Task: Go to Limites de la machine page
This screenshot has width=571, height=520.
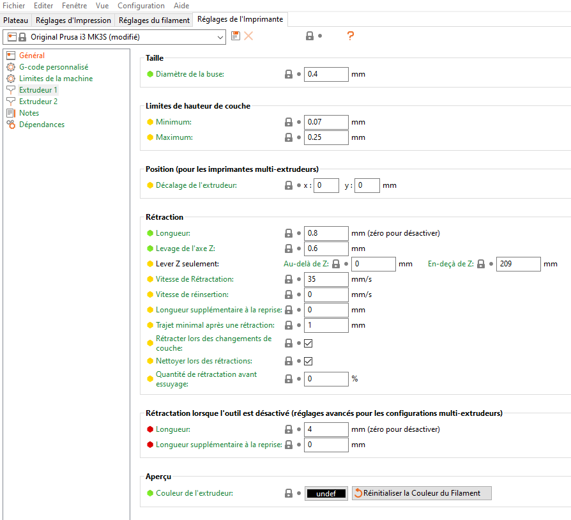Action: [56, 79]
